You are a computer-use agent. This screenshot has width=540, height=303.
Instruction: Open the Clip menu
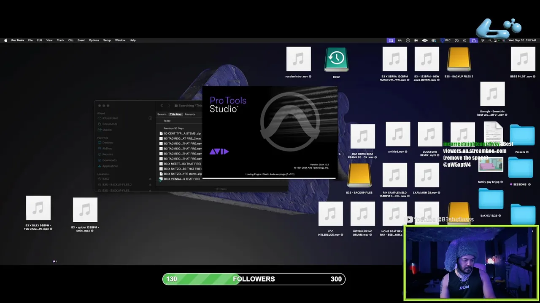pos(70,40)
